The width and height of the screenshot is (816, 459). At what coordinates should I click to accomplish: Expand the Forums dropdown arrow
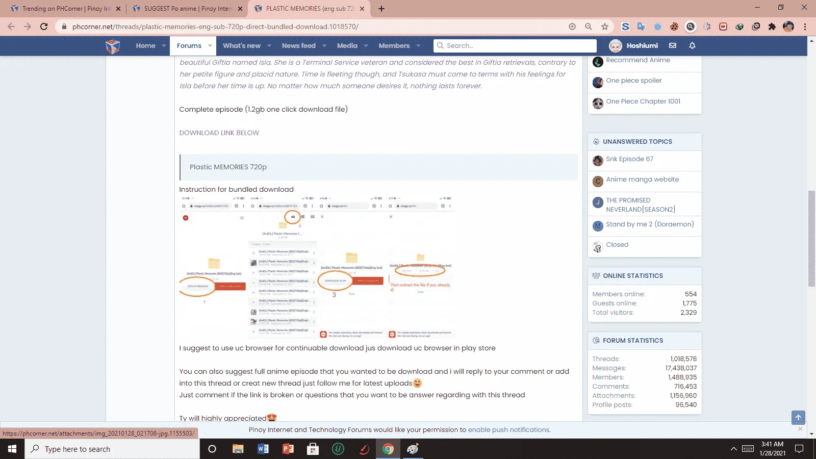click(210, 45)
